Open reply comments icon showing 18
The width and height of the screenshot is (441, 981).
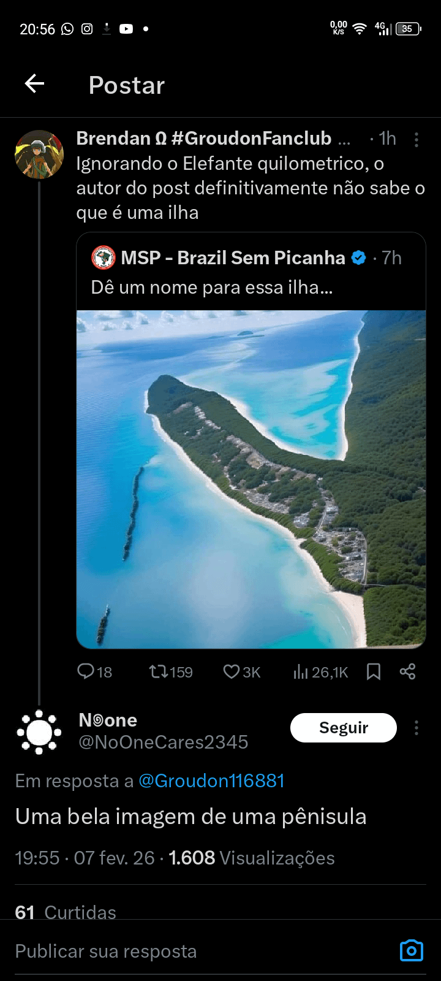94,672
